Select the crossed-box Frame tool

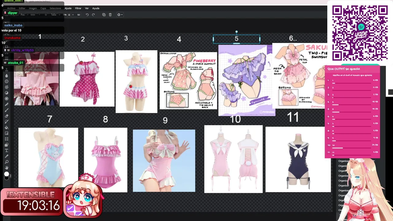[6, 139]
